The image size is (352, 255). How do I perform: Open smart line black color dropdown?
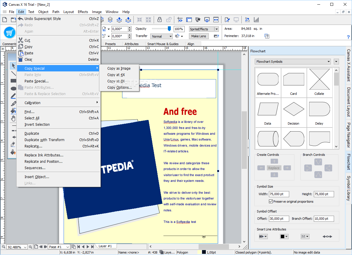pos(284,236)
